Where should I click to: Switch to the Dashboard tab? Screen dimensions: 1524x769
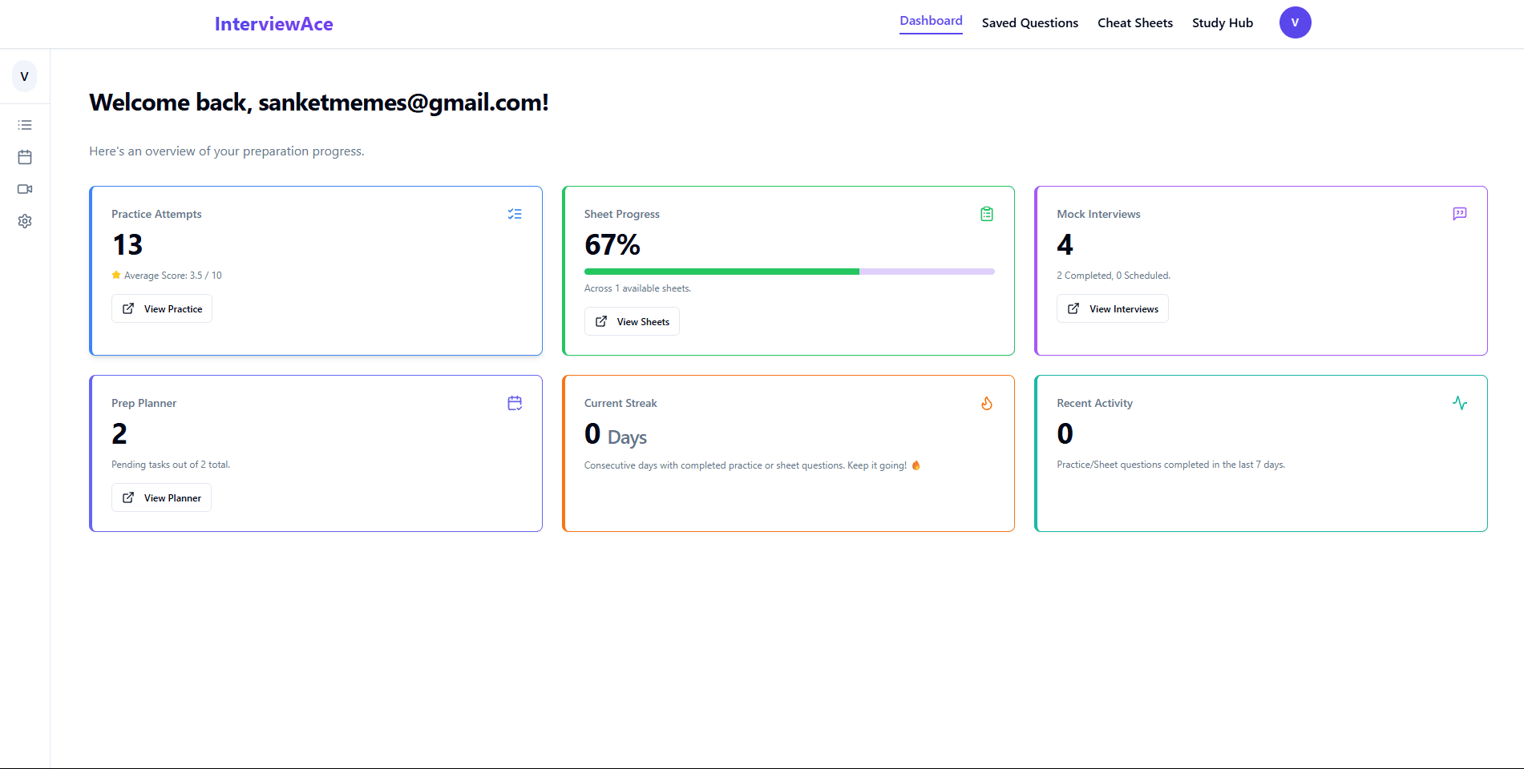pyautogui.click(x=931, y=21)
